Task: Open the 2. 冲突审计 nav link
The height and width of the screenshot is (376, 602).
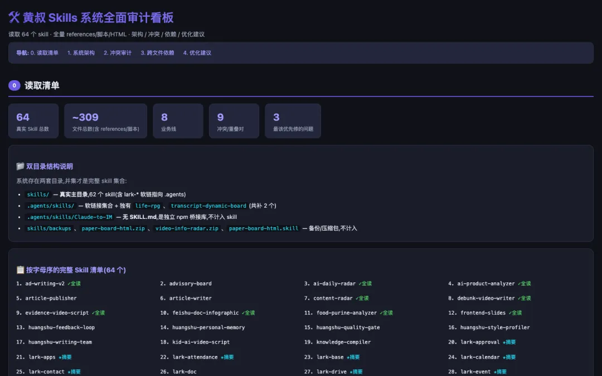Action: (x=118, y=53)
